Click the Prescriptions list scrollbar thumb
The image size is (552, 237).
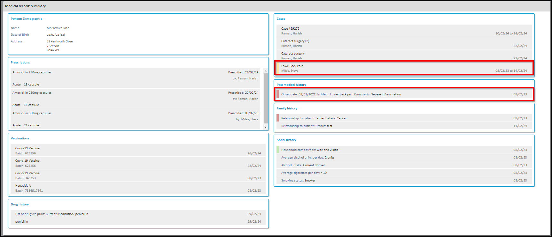pos(266,97)
